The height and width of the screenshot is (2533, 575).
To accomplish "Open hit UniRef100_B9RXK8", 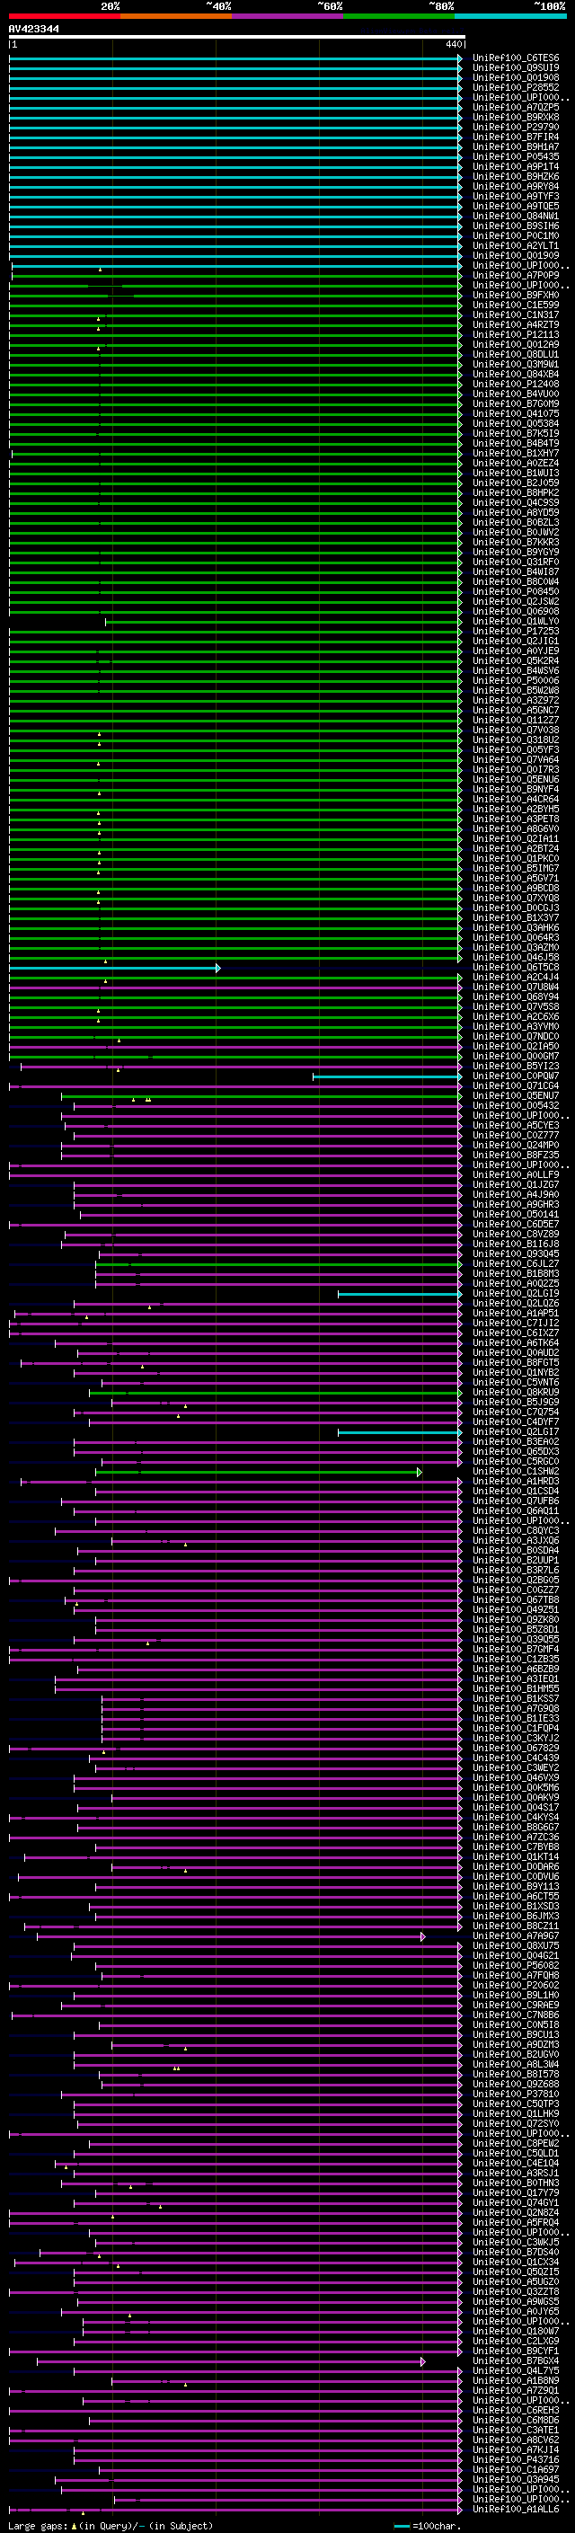I will point(515,117).
